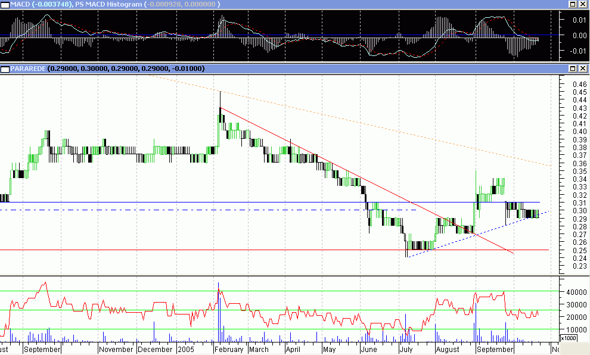Click the x1000 volume multiplier box
Viewport: 590px width, 355px height.
tap(569, 338)
